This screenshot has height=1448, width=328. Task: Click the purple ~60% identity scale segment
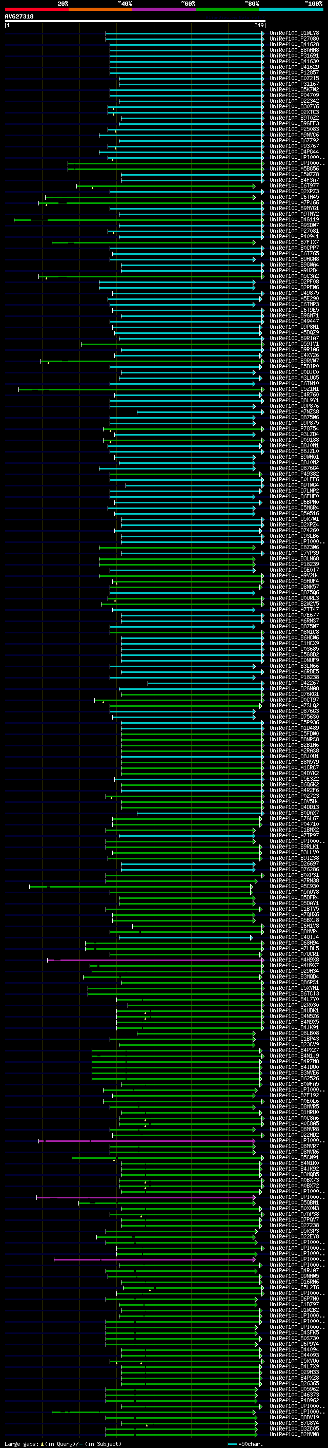point(165,9)
